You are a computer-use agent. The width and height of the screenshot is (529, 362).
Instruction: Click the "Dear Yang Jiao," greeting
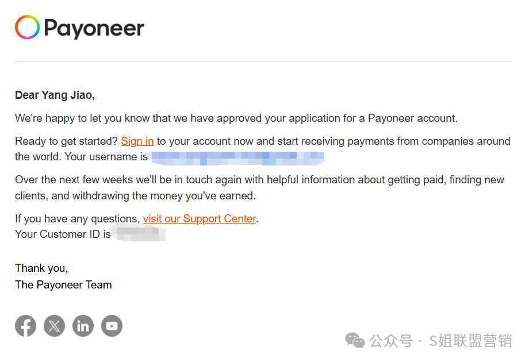[55, 95]
